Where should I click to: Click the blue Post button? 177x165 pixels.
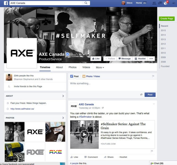click(x=150, y=95)
